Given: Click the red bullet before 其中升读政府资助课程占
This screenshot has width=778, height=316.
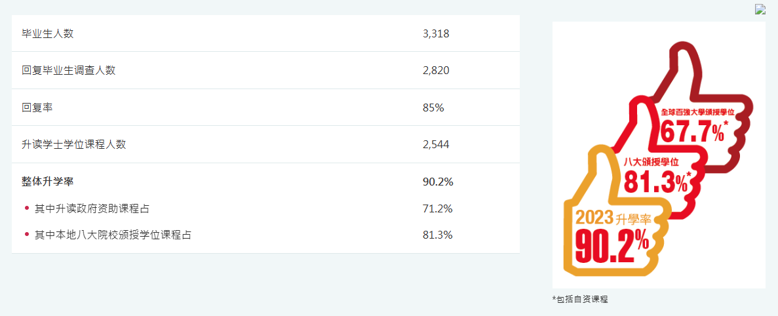Looking at the screenshot, I should [x=27, y=208].
